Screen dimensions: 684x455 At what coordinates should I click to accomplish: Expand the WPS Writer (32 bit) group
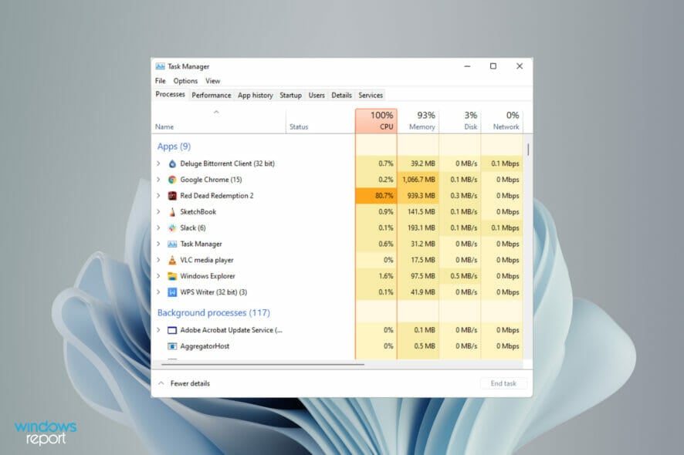159,292
